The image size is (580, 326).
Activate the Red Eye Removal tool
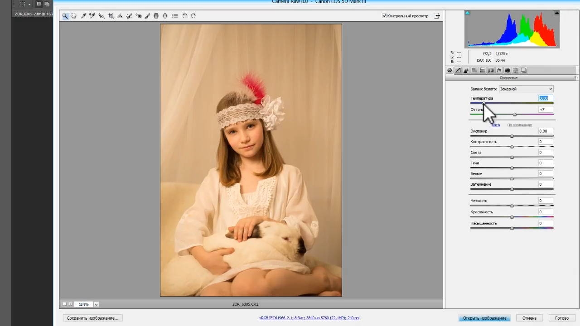pyautogui.click(x=139, y=16)
